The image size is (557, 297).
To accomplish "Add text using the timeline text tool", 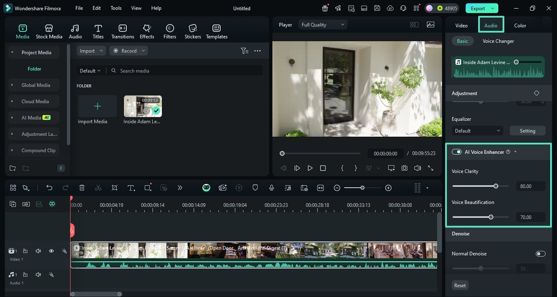I will [x=131, y=188].
